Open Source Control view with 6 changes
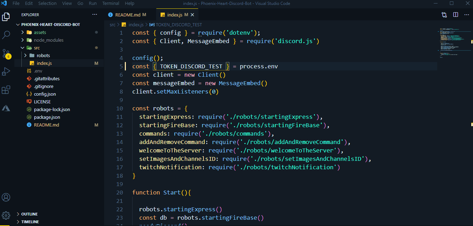Image resolution: width=473 pixels, height=226 pixels. coord(6,53)
